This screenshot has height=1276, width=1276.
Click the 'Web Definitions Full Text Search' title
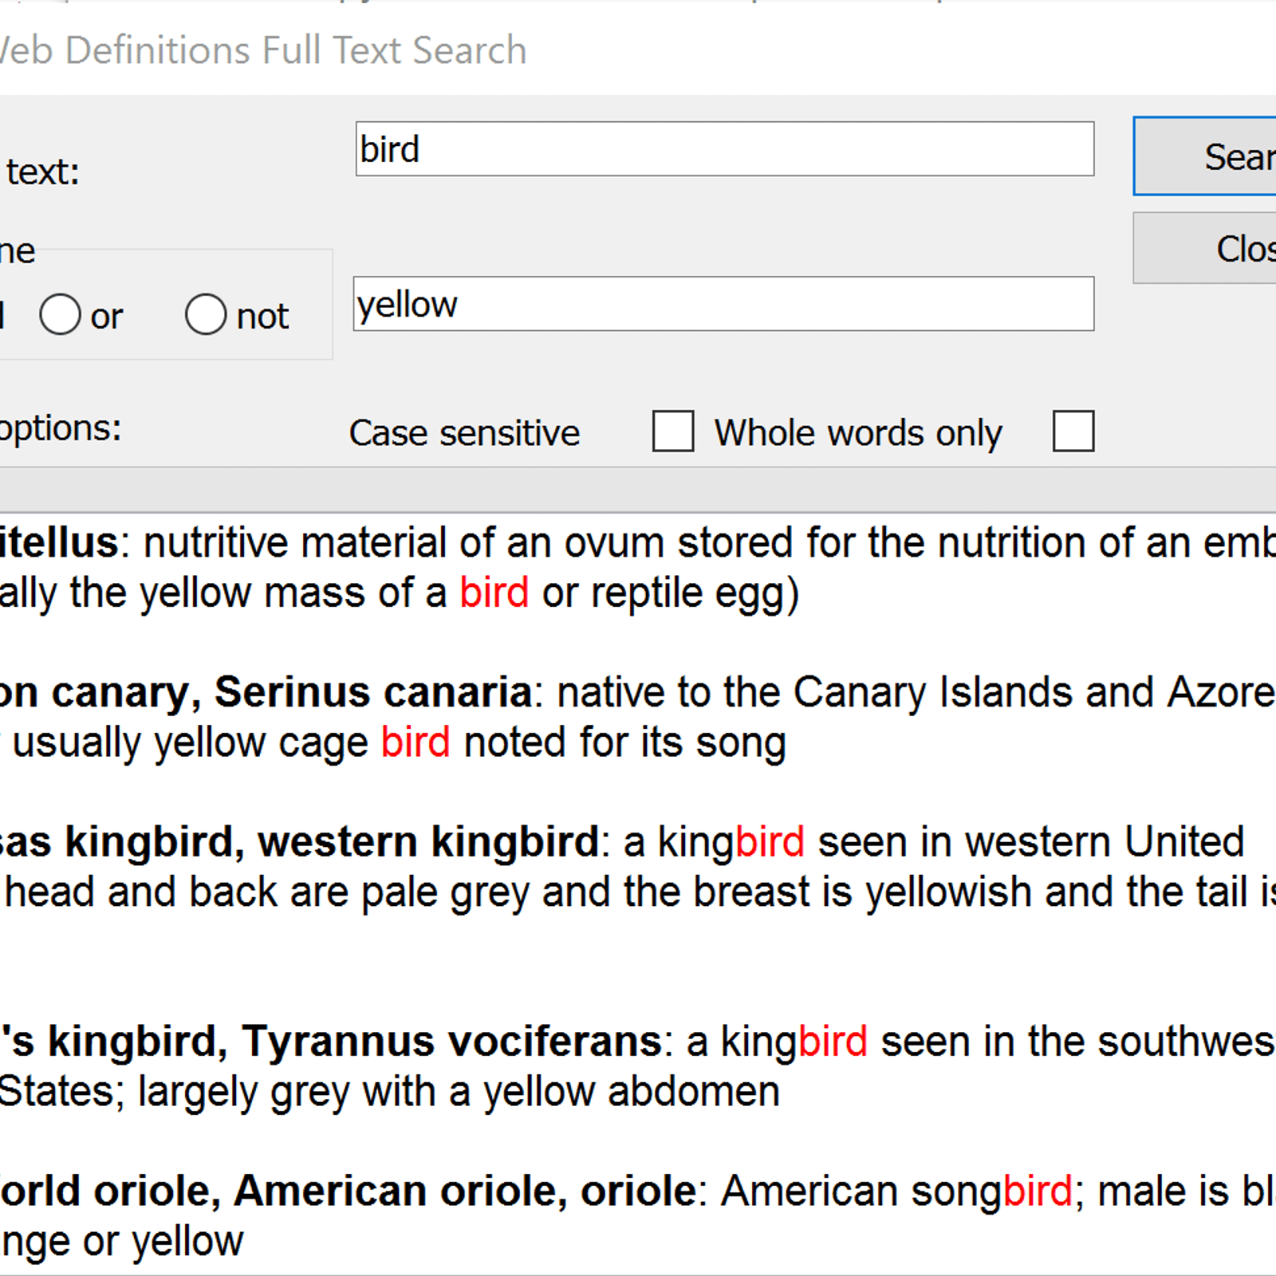click(263, 50)
